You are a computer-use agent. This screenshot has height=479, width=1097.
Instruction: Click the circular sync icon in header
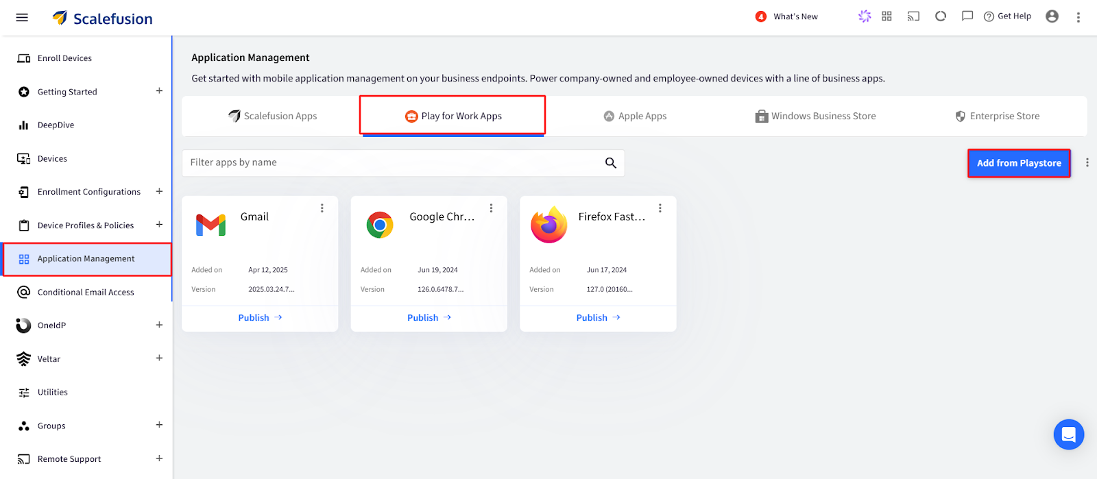pyautogui.click(x=941, y=16)
